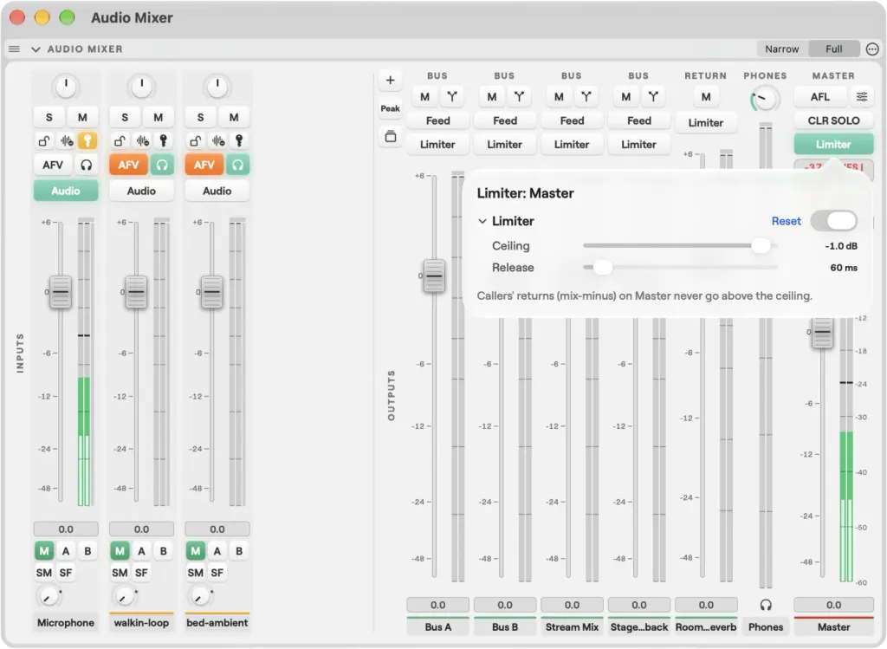Reset the Master limiter settings

(787, 221)
